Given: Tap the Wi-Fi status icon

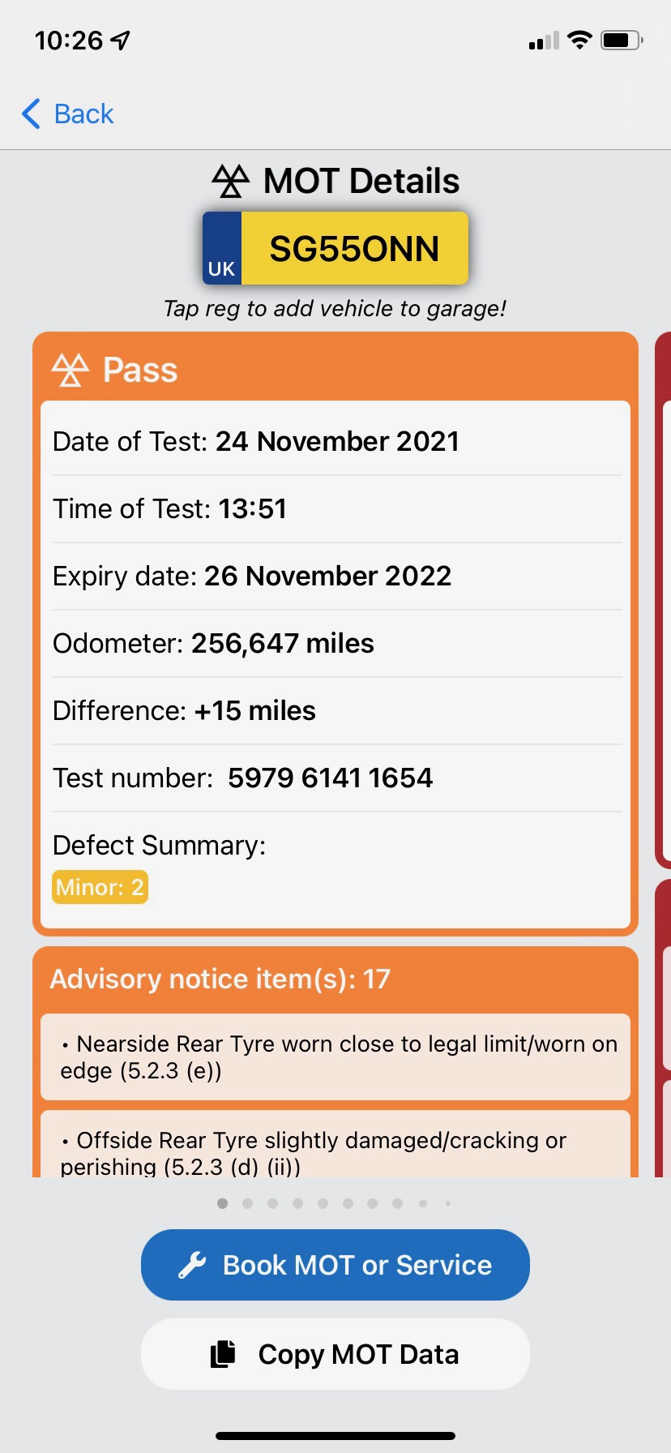Looking at the screenshot, I should [579, 40].
